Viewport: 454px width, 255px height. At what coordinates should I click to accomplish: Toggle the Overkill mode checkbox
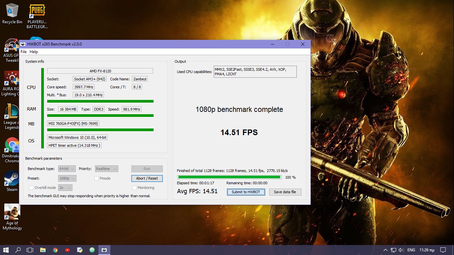pos(32,188)
